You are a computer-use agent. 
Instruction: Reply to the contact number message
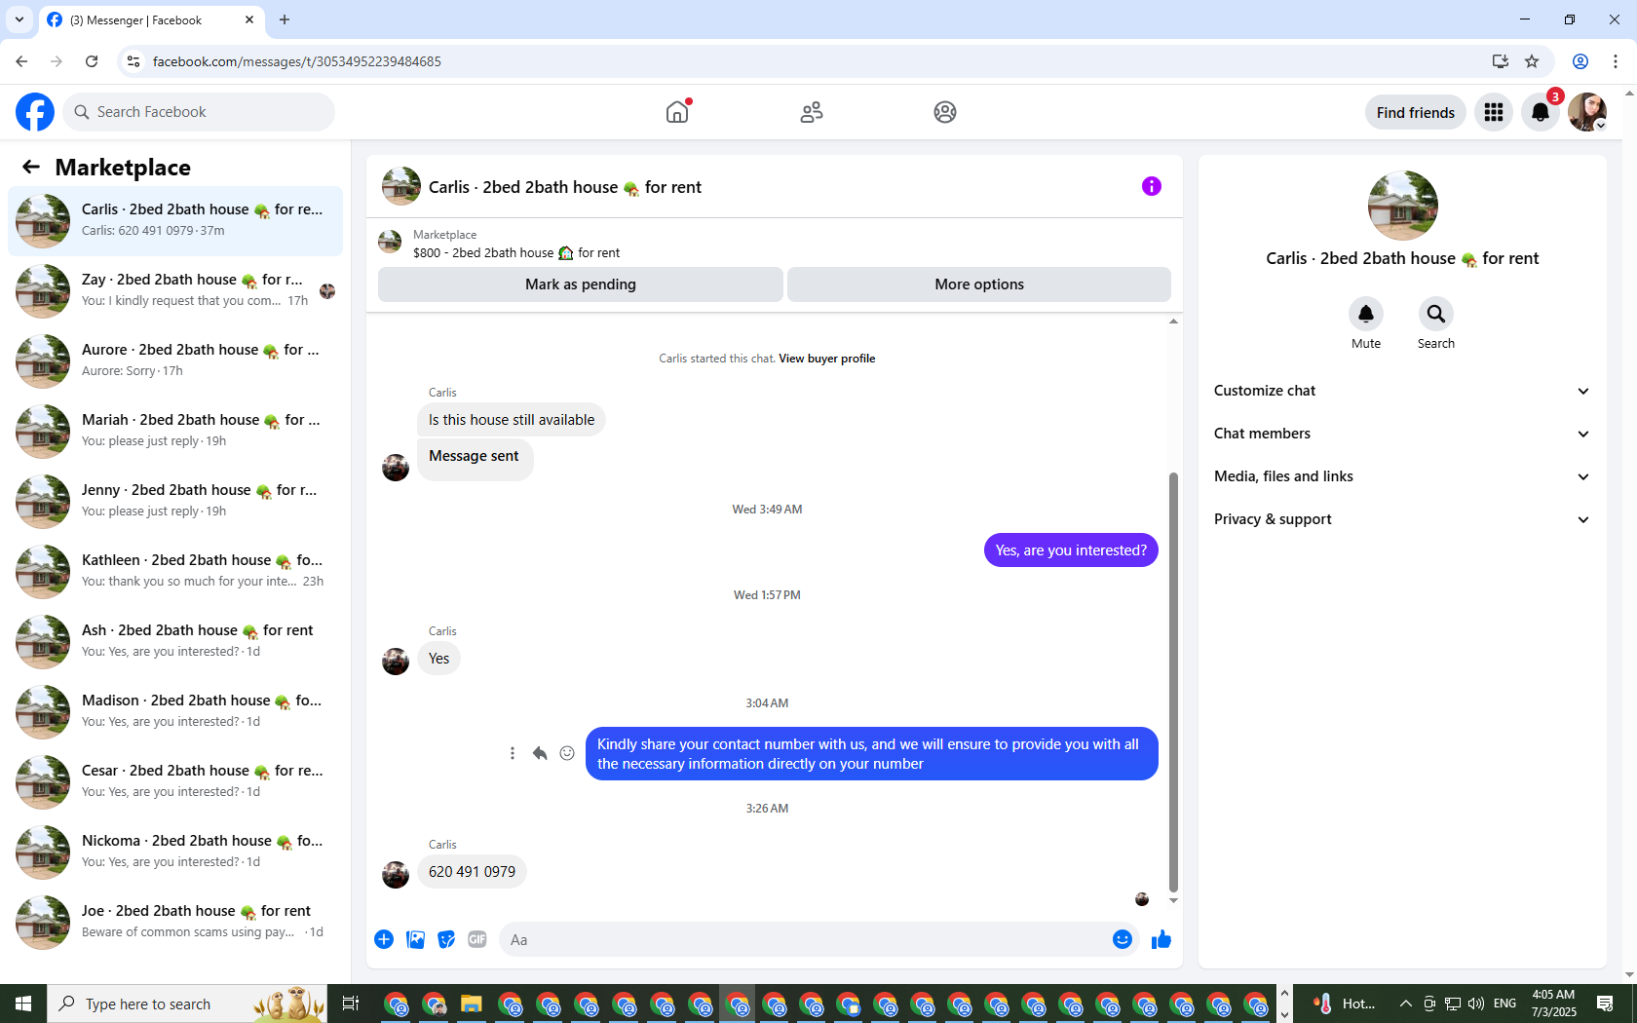pos(540,753)
